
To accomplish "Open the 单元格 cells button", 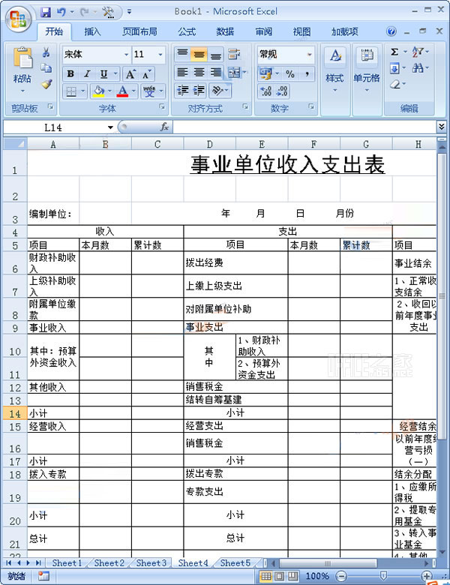I will pyautogui.click(x=367, y=66).
